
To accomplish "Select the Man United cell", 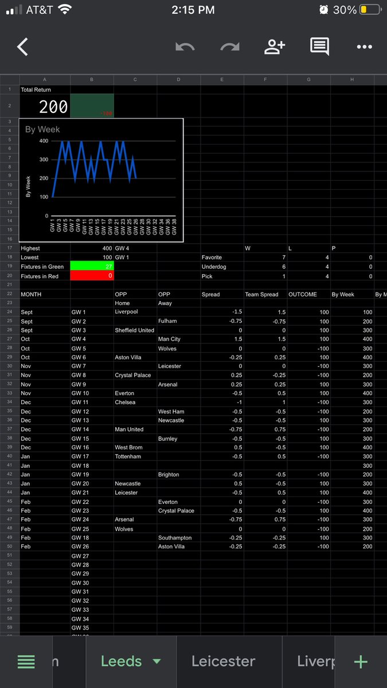I will click(x=135, y=429).
